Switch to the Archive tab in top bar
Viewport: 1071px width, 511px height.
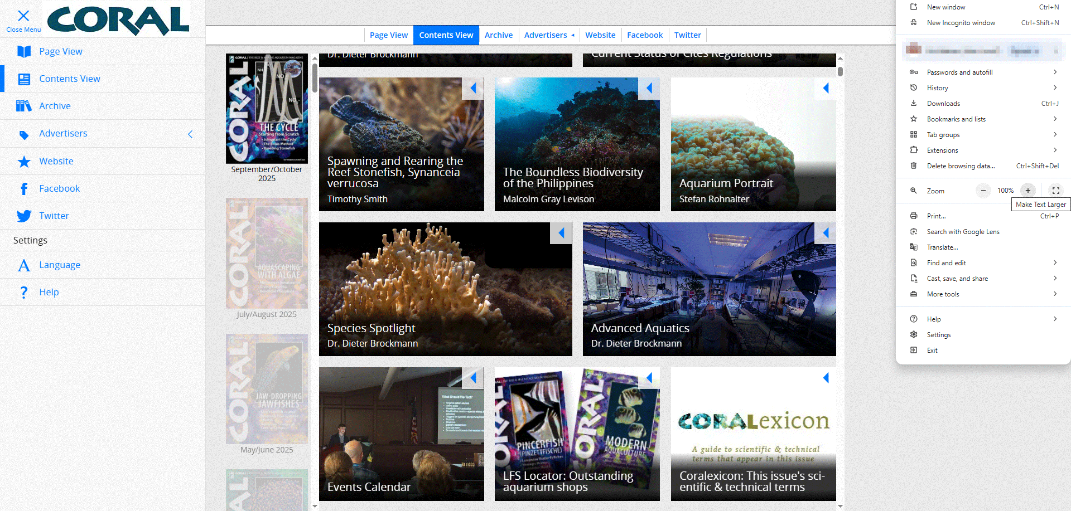click(498, 35)
